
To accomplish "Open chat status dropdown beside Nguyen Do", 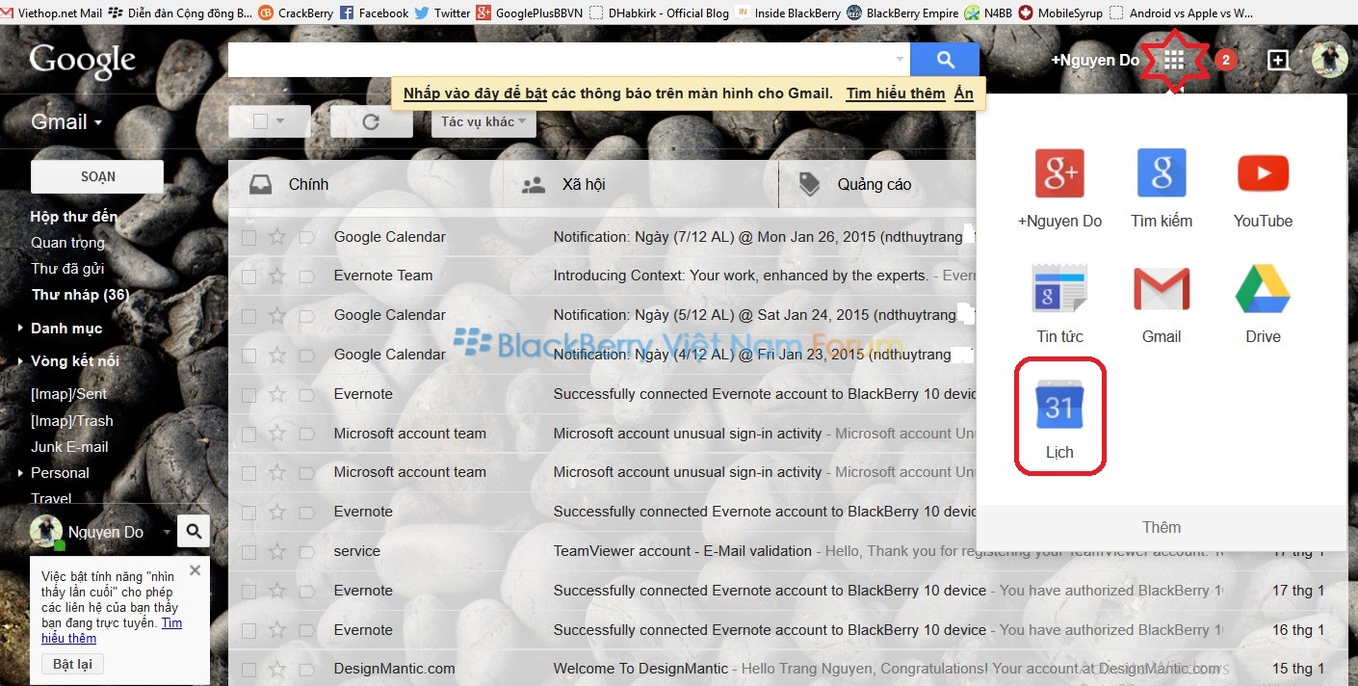I will (x=166, y=532).
